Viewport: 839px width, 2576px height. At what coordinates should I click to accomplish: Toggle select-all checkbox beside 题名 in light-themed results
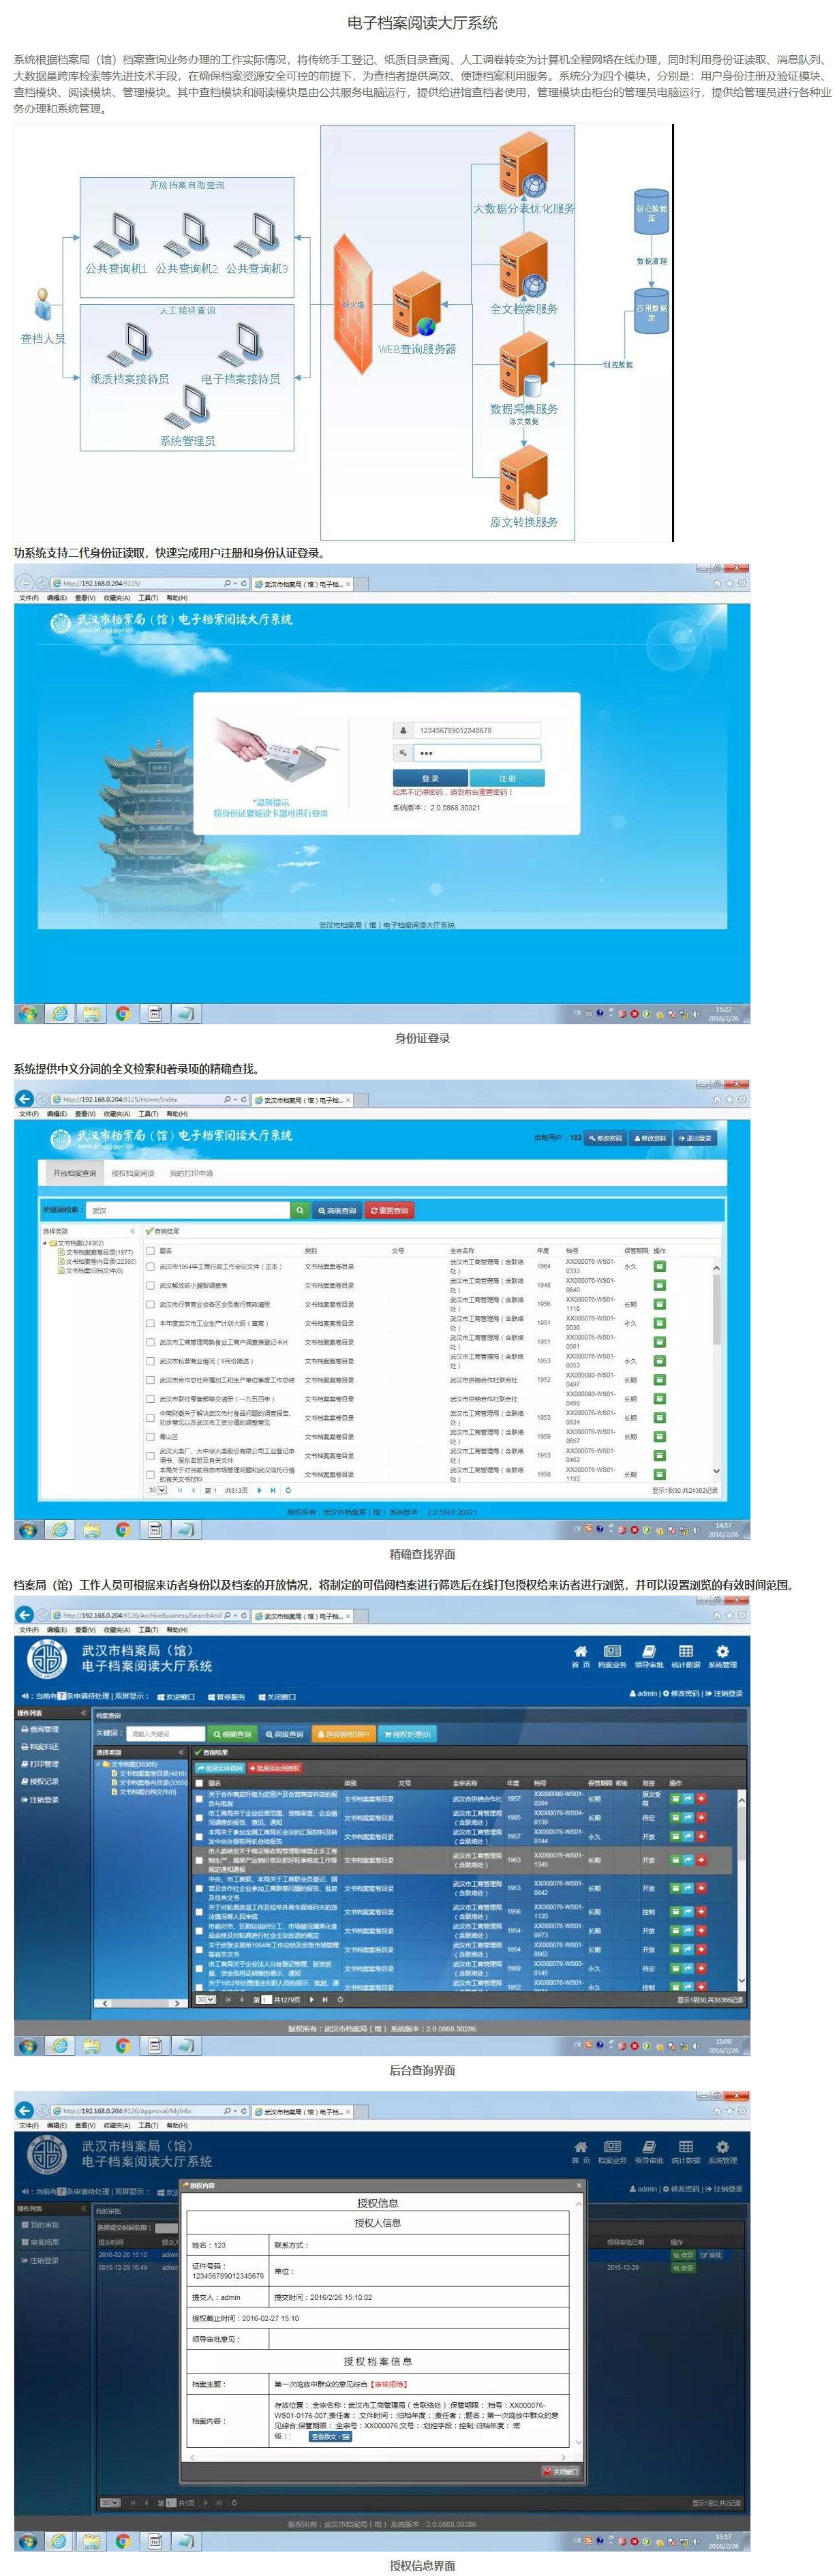coord(151,1250)
